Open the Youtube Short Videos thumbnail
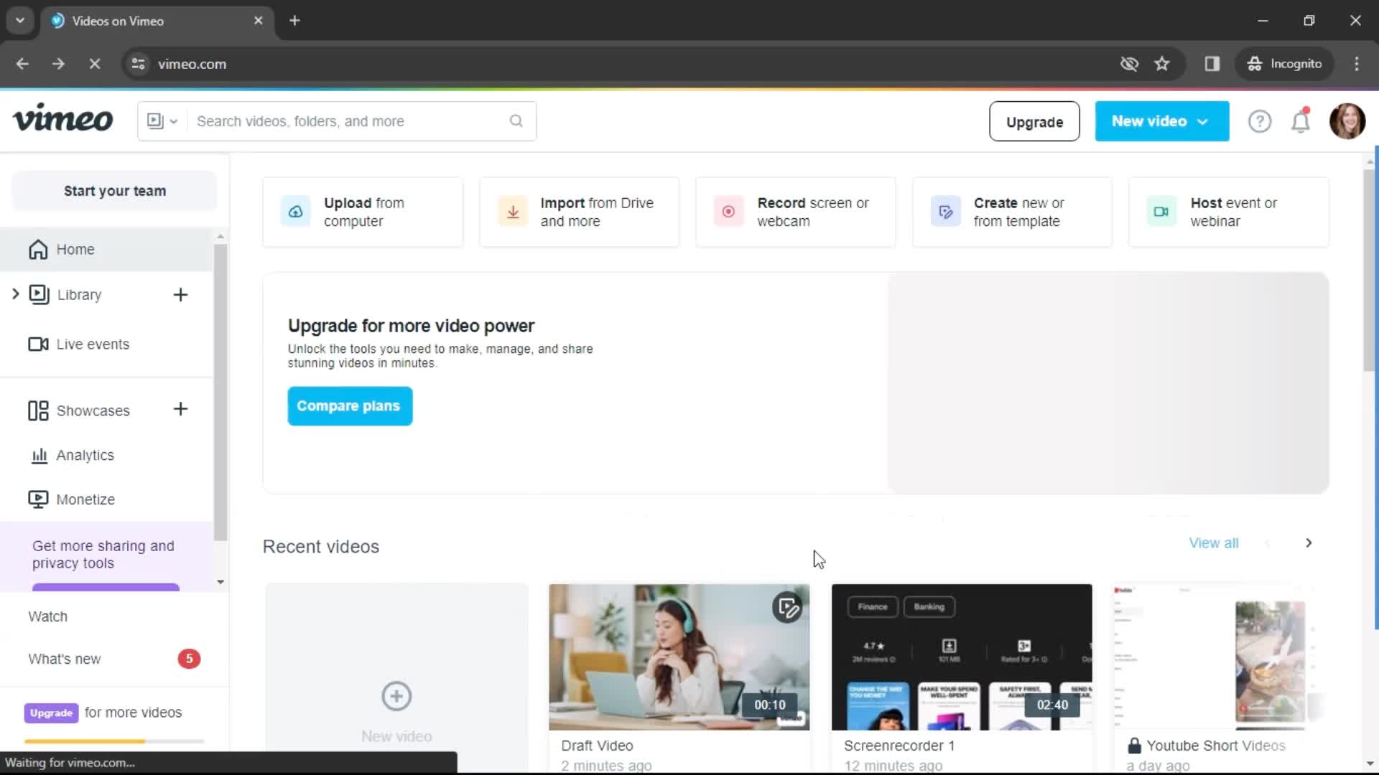The width and height of the screenshot is (1379, 775). (x=1217, y=657)
